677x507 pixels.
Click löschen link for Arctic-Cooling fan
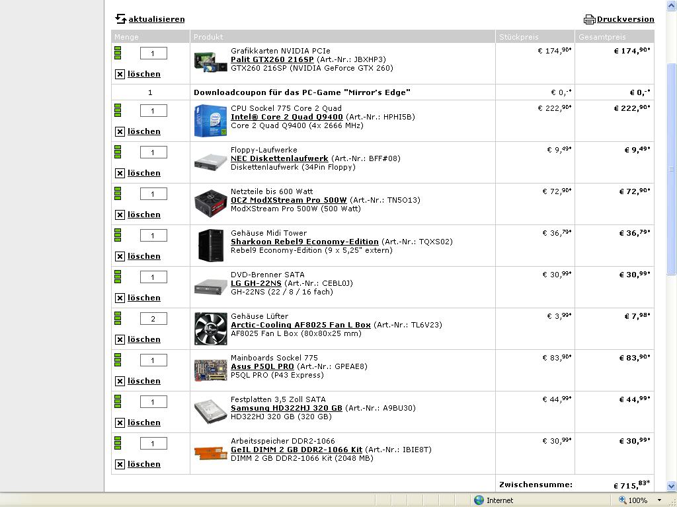[143, 340]
